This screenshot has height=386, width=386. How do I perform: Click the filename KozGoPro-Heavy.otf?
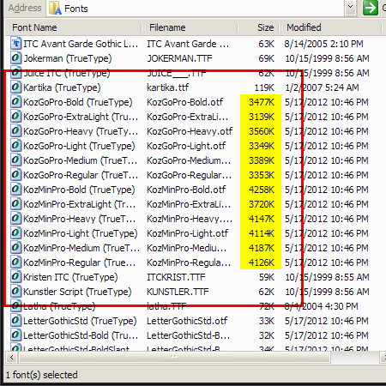coord(190,131)
